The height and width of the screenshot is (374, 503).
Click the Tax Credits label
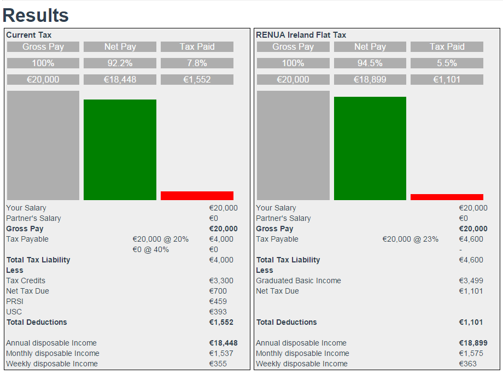point(26,280)
